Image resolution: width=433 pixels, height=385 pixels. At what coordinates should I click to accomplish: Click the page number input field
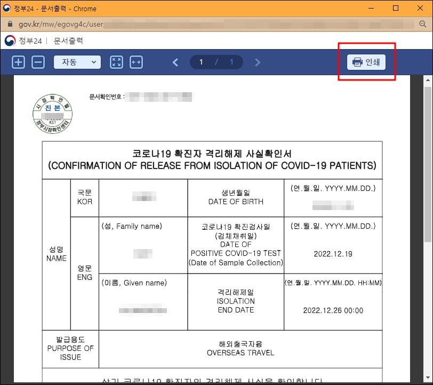point(201,62)
